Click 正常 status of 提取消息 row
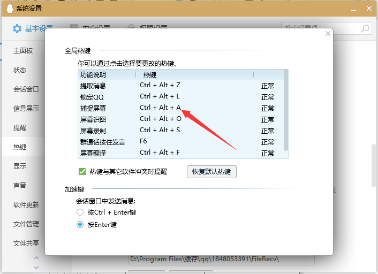This screenshot has width=378, height=274. 268,86
